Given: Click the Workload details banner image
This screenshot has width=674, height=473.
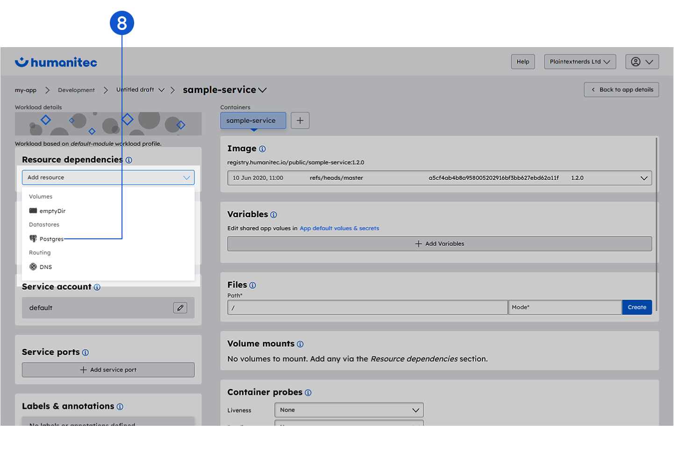Looking at the screenshot, I should [x=108, y=124].
